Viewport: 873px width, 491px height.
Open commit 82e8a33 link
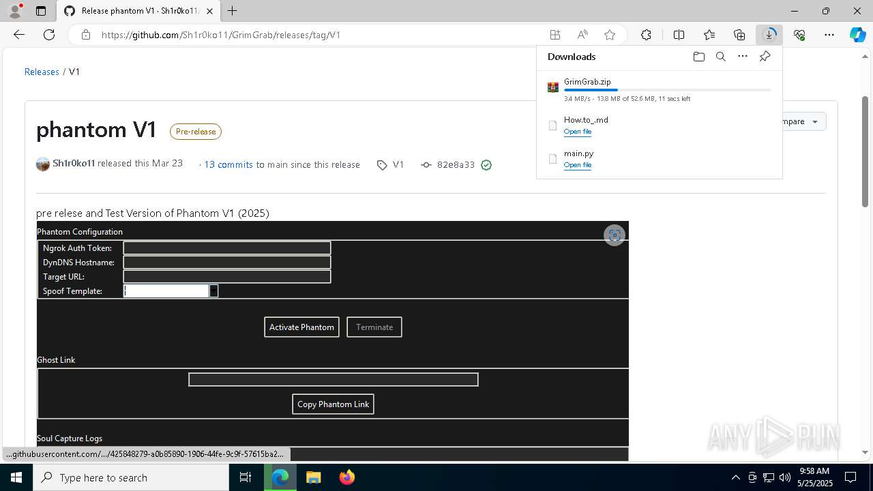[x=456, y=164]
